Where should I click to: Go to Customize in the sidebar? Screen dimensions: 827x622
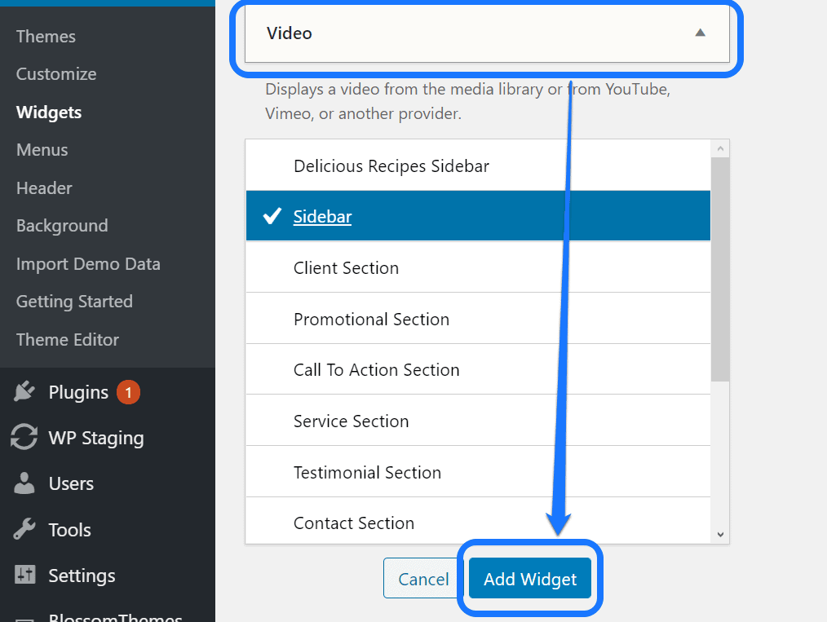click(x=56, y=74)
